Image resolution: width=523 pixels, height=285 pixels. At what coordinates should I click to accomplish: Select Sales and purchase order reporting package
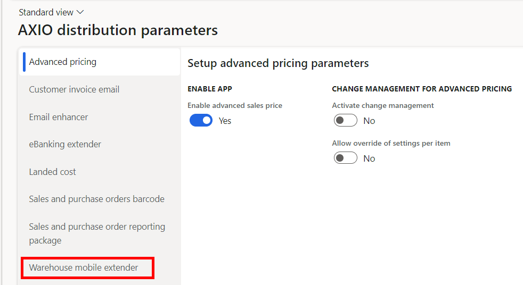[x=100, y=233]
